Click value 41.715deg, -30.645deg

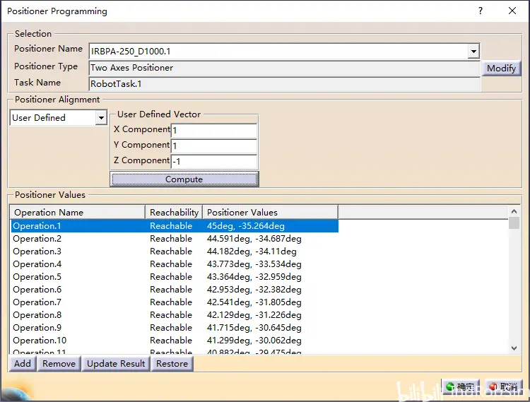coord(254,327)
